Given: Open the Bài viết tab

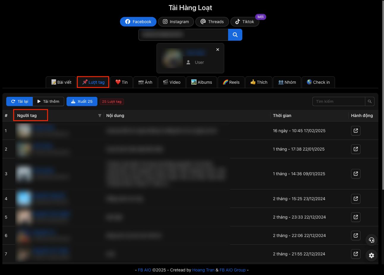Looking at the screenshot, I should tap(61, 82).
